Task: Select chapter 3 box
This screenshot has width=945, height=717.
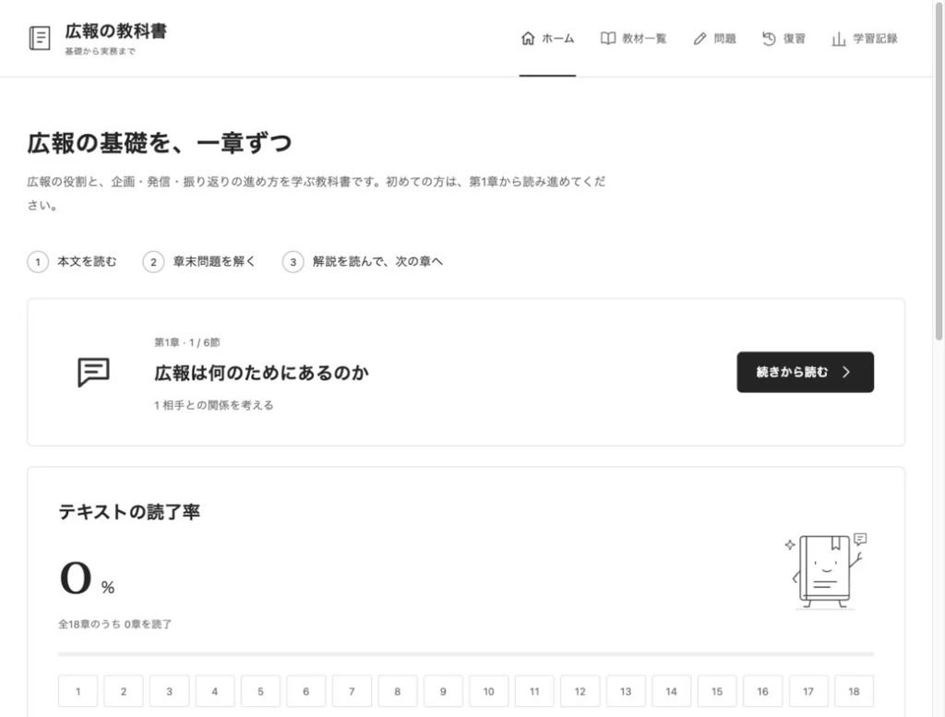Action: click(x=170, y=691)
